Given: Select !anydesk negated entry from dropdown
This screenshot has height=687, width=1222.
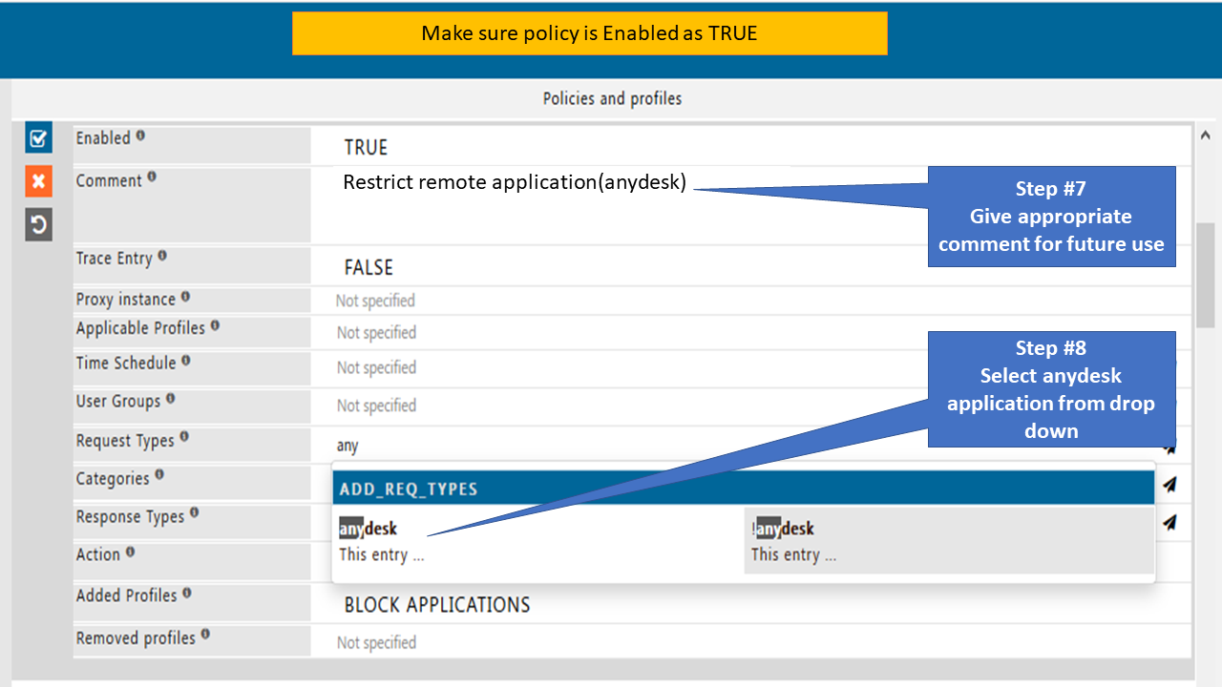Looking at the screenshot, I should 949,540.
